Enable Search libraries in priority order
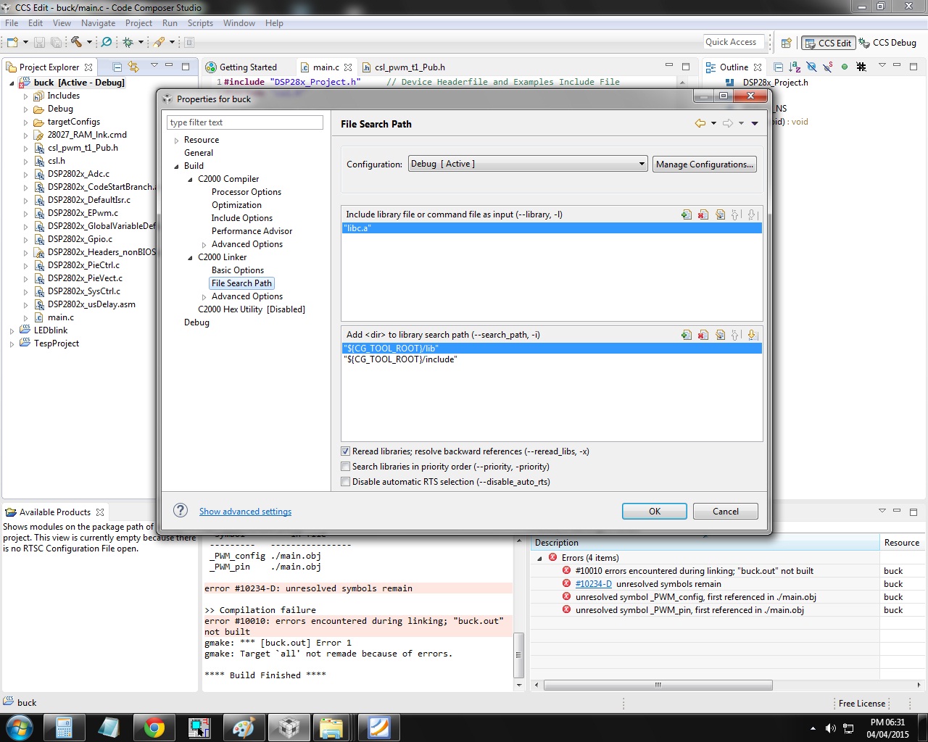928x742 pixels. click(346, 467)
